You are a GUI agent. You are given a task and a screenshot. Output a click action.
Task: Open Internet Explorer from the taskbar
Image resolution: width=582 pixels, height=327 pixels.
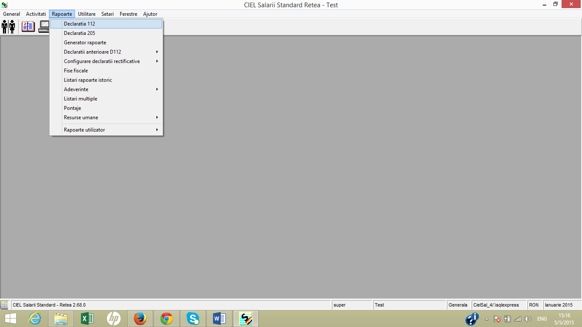35,318
